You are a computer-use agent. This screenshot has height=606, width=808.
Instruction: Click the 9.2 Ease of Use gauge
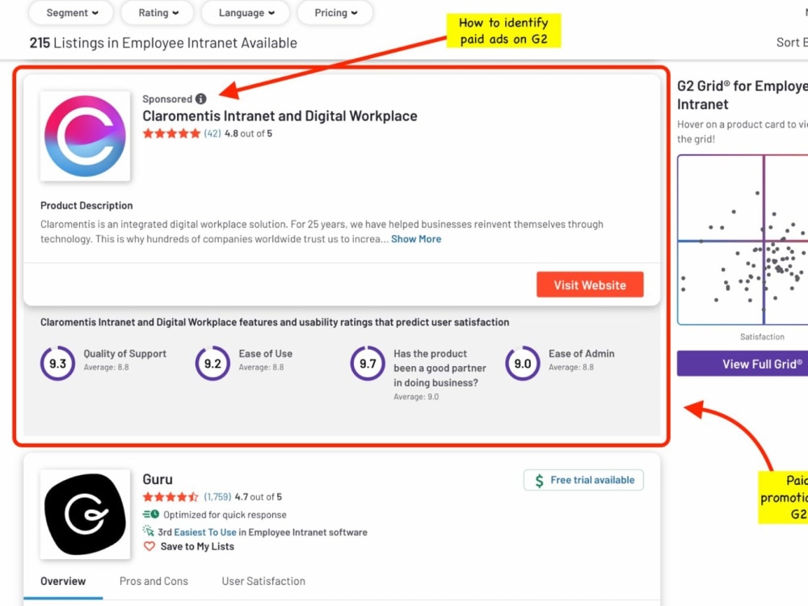click(x=213, y=364)
